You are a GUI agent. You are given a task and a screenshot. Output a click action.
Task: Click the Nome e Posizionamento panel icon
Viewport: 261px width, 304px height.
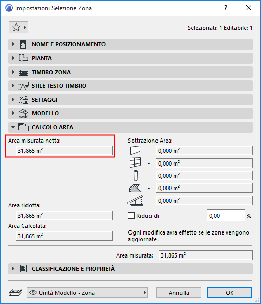click(23, 44)
